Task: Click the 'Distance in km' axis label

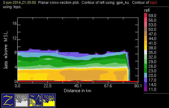Action: (x=78, y=91)
